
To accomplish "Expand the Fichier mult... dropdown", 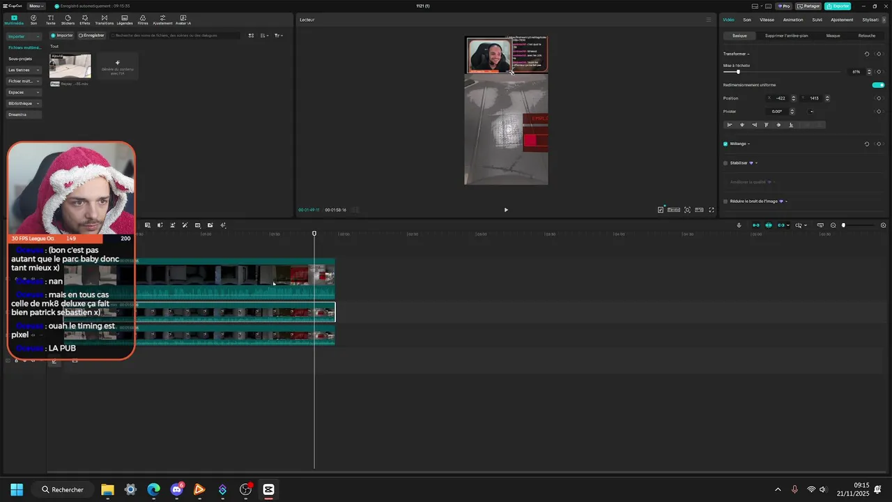I will coord(38,81).
